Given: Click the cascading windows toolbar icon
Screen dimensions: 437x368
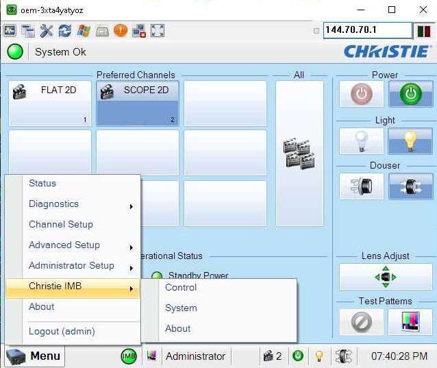Looking at the screenshot, I should tap(28, 30).
